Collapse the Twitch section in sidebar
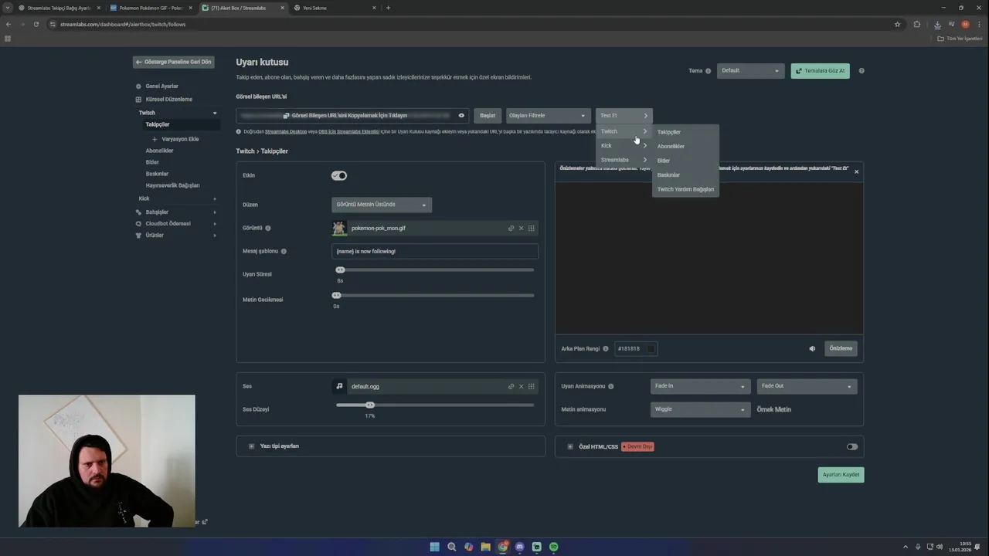989x556 pixels. click(214, 114)
